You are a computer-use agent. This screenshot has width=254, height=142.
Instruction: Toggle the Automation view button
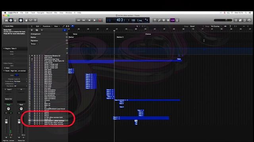pos(63,26)
